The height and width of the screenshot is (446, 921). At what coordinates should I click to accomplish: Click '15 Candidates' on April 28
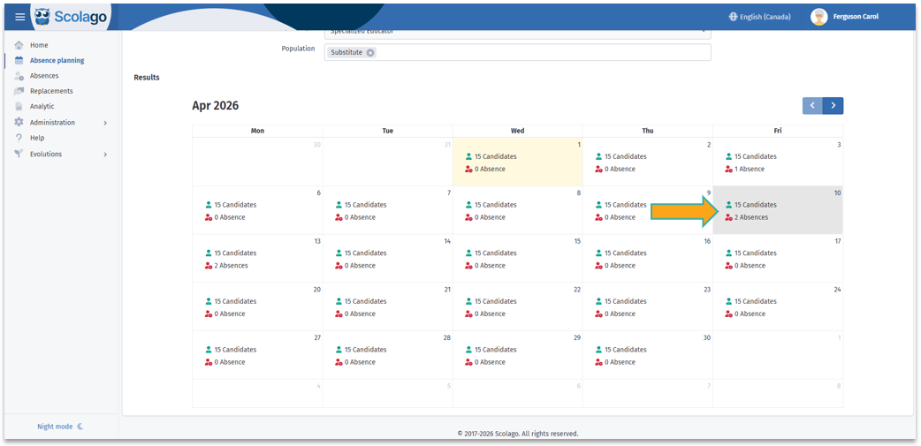point(365,349)
